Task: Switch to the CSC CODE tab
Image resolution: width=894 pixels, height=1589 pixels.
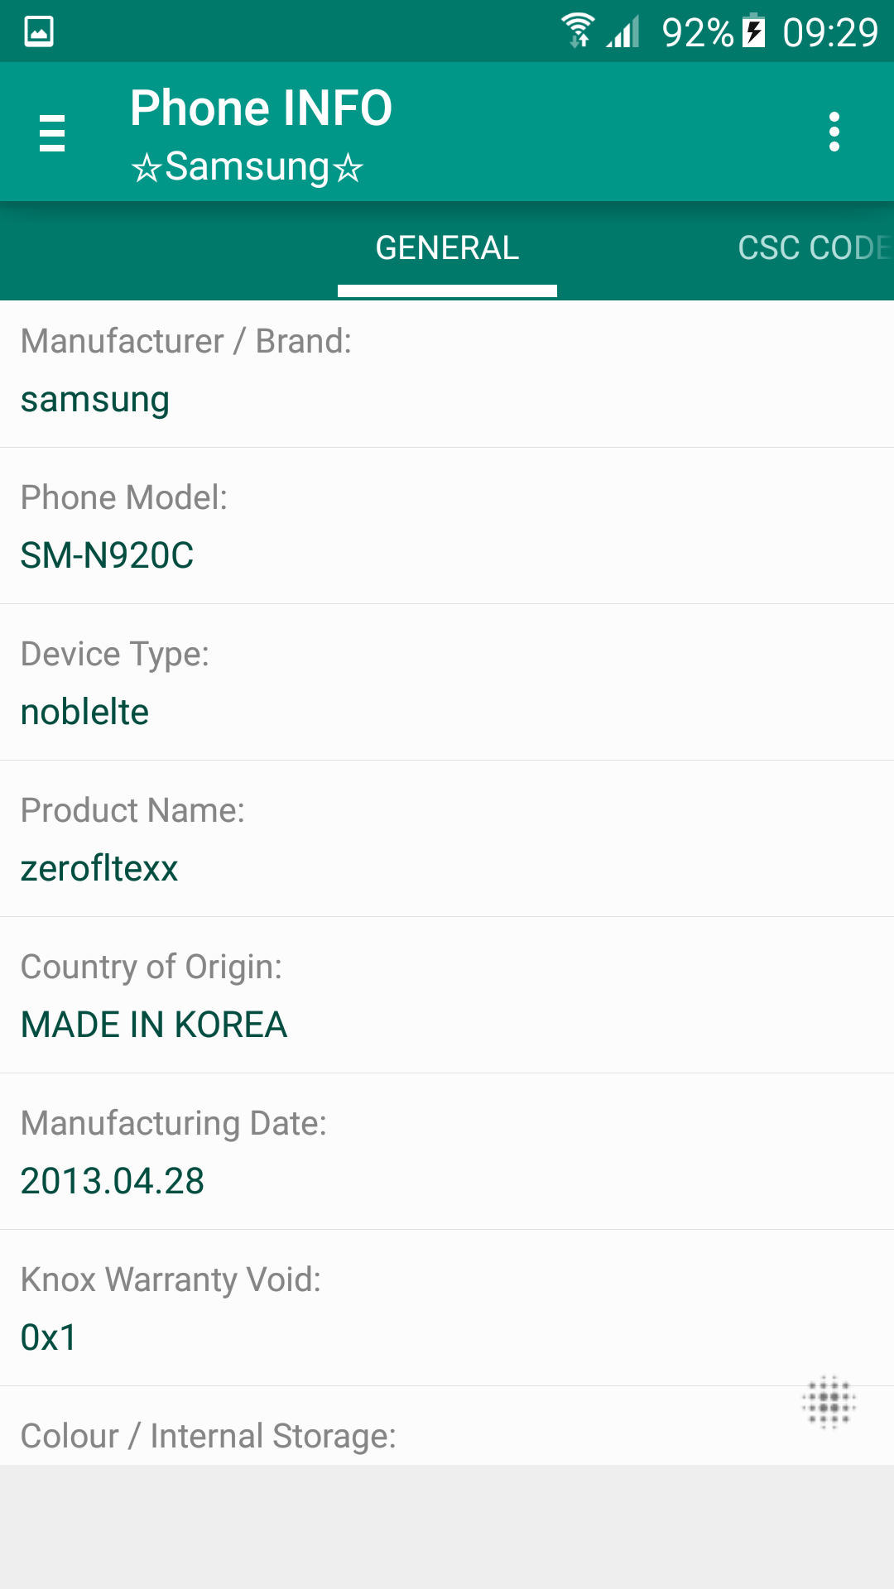Action: (x=815, y=248)
